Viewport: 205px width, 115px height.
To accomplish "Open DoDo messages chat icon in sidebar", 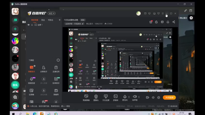I will pos(15,20).
